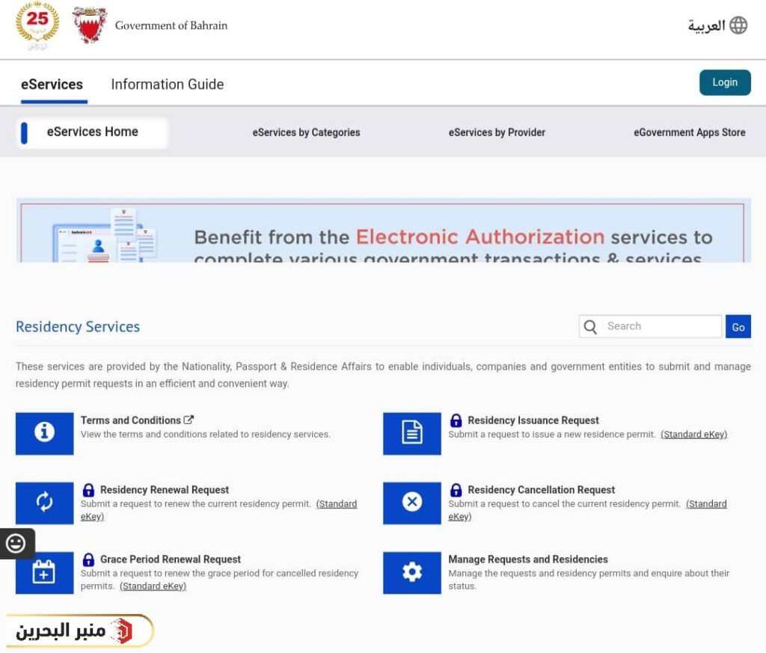This screenshot has height=653, width=766.
Task: Open the gear icon for Manage Requests and Residencies
Action: tap(411, 573)
